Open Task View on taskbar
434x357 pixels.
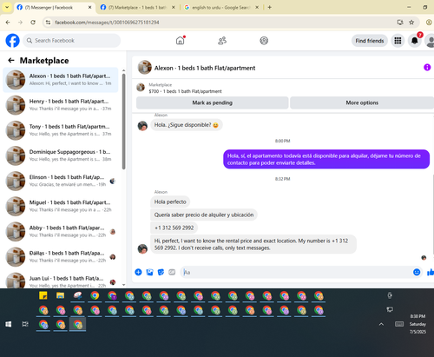(25, 324)
